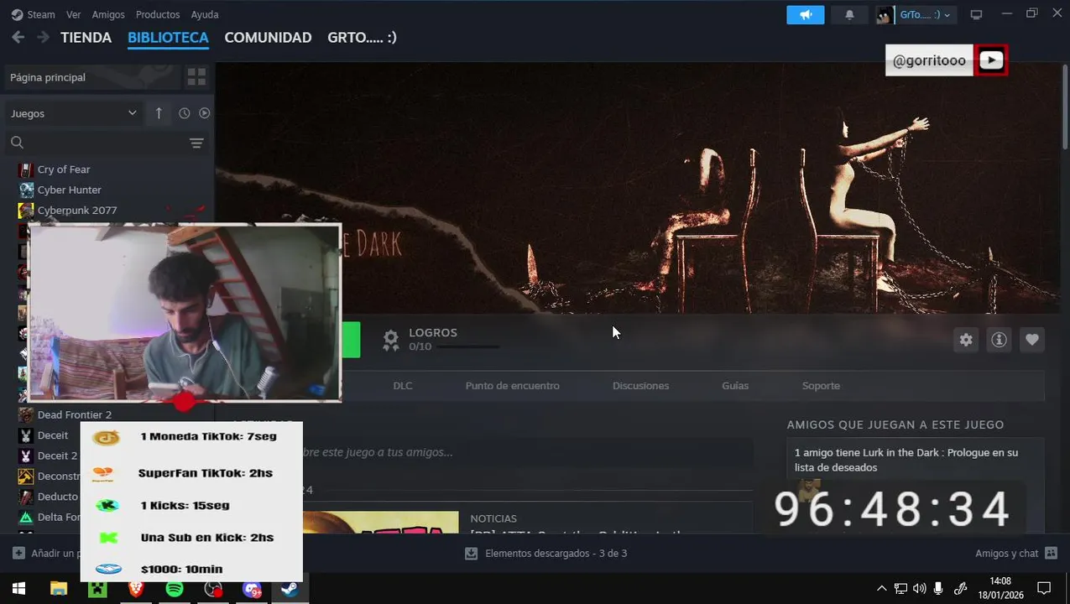Screen dimensions: 1070x604
Task: Click the NOTICIAS news item thumbnail
Action: (380, 522)
